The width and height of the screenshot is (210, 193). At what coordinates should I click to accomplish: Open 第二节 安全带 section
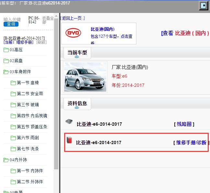(30, 94)
